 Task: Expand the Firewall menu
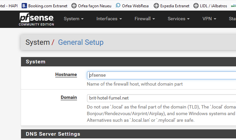pos(145,19)
